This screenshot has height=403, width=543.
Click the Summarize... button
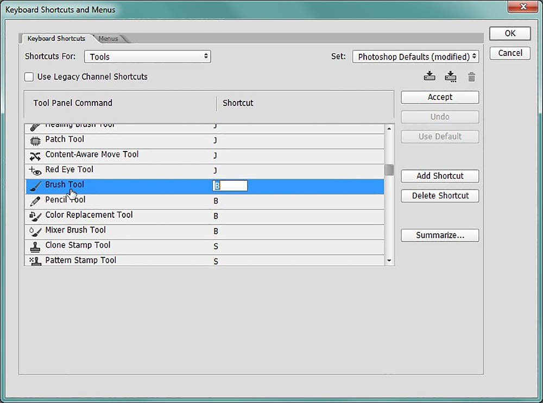tap(440, 235)
